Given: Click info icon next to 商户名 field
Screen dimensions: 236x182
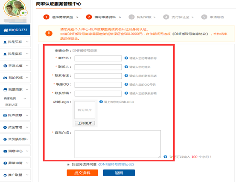Looking at the screenshot, I should point(126,58).
